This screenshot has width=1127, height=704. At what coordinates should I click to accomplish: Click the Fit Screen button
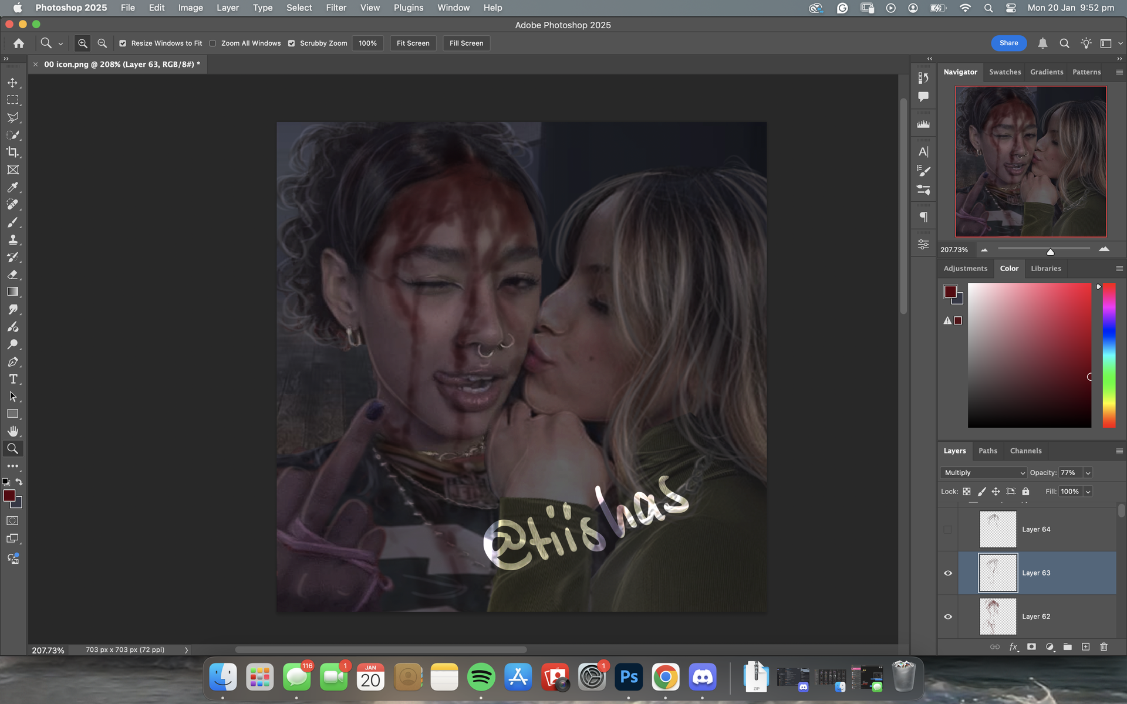coord(413,43)
